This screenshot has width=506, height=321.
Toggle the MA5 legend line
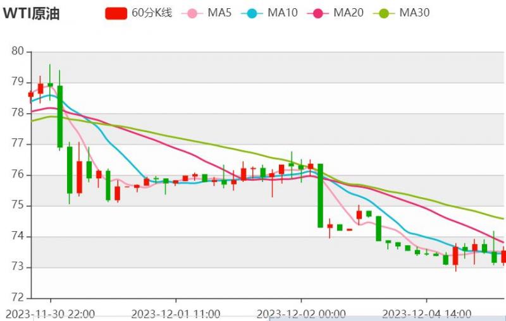(x=207, y=13)
